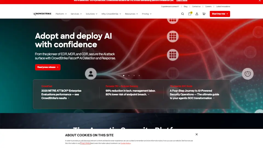Open the user account icon
Image resolution: width=263 pixels, height=148 pixels.
click(x=197, y=14)
